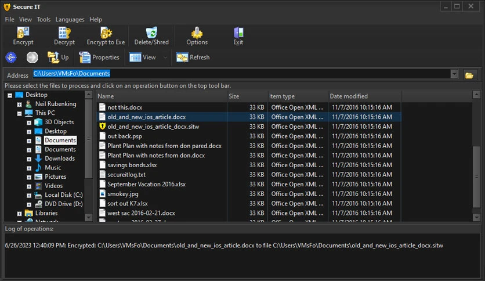Open the View dropdown arrow

pyautogui.click(x=165, y=57)
